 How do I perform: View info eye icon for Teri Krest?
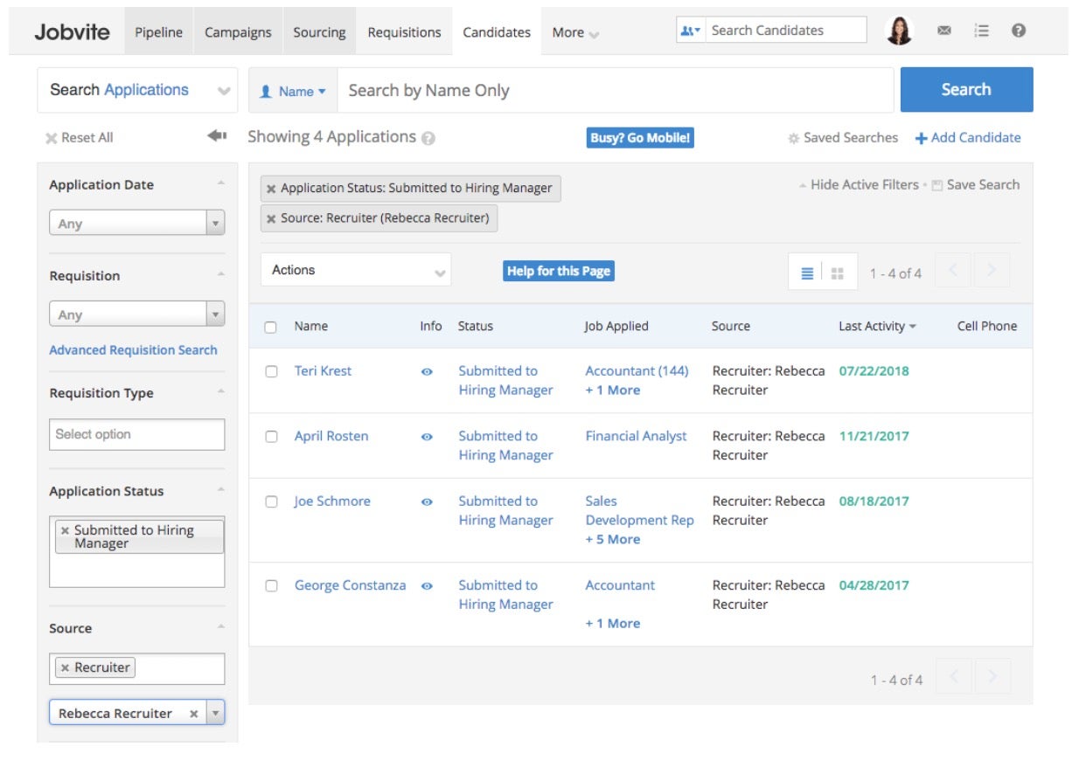coord(427,371)
